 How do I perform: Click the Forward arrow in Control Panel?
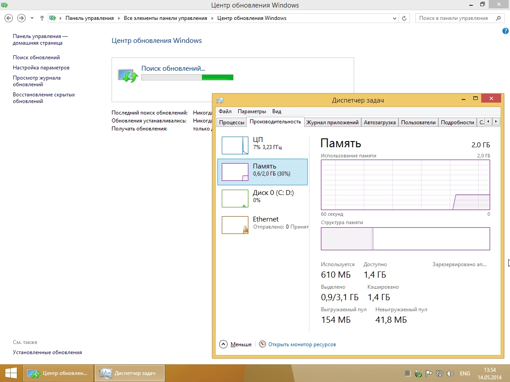pos(21,18)
